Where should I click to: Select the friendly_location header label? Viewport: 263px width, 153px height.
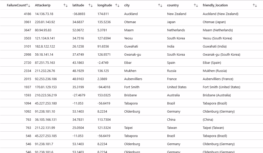pos(215,5)
